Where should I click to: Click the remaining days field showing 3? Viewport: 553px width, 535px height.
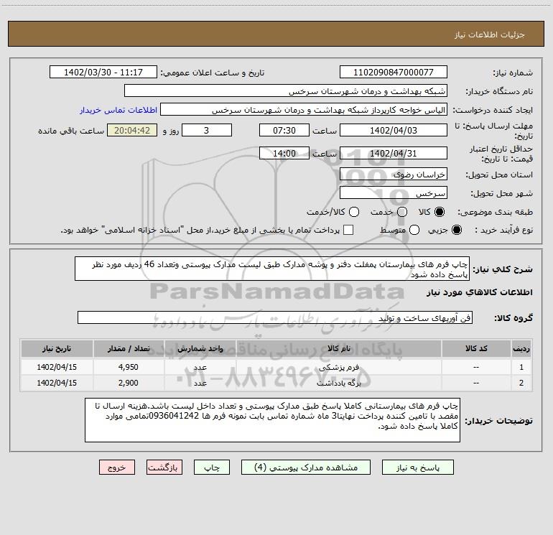(x=207, y=130)
